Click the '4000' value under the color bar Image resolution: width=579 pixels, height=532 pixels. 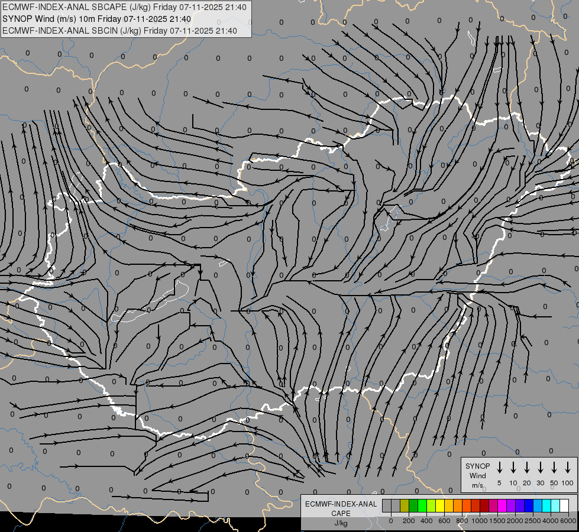pos(551,521)
